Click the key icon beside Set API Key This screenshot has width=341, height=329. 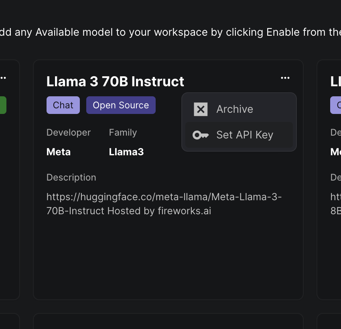[201, 135]
